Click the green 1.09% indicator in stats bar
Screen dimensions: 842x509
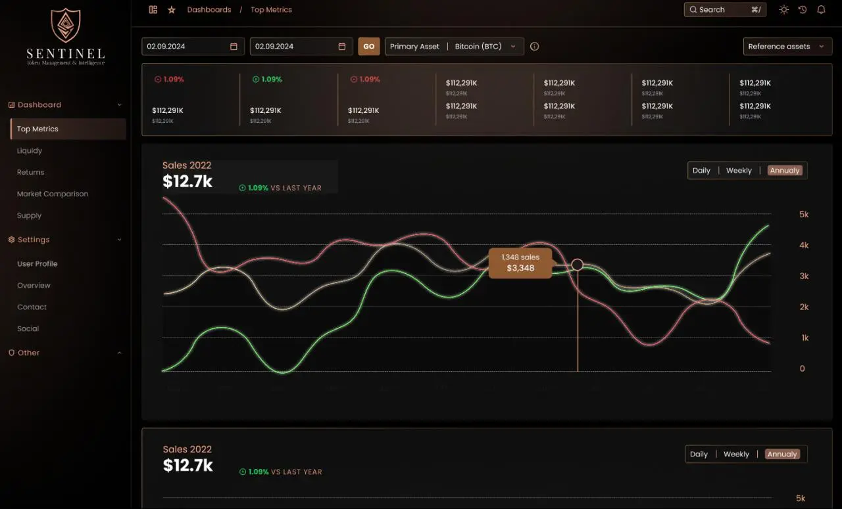(267, 79)
